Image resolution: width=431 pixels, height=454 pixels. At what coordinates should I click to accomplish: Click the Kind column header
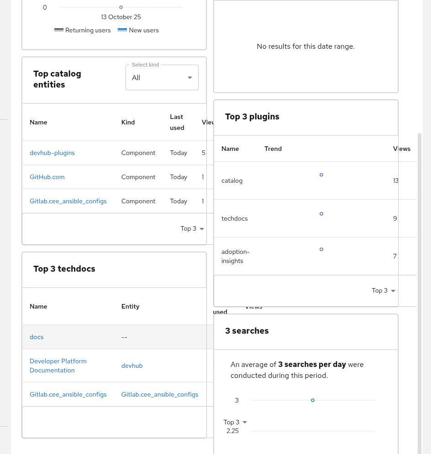point(128,122)
